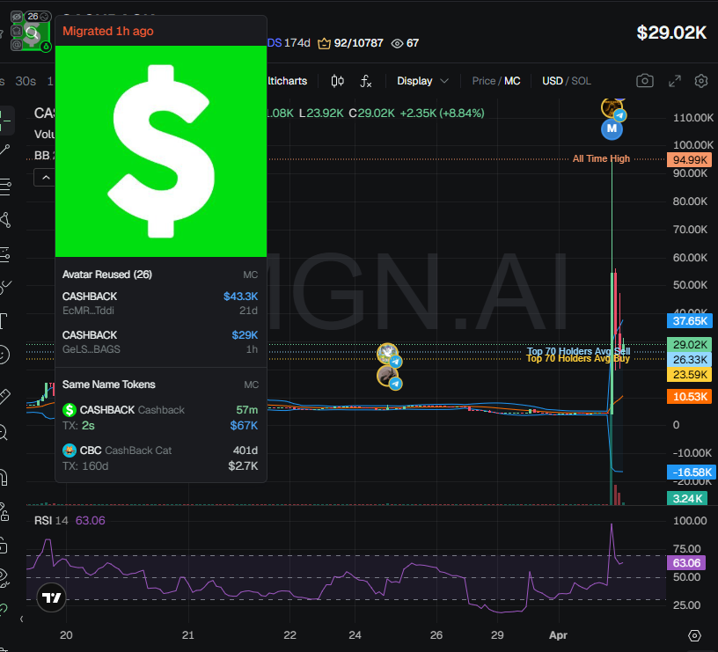This screenshot has width=718, height=652.
Task: Click the Telegram avatar marker above M
Action: click(x=612, y=108)
